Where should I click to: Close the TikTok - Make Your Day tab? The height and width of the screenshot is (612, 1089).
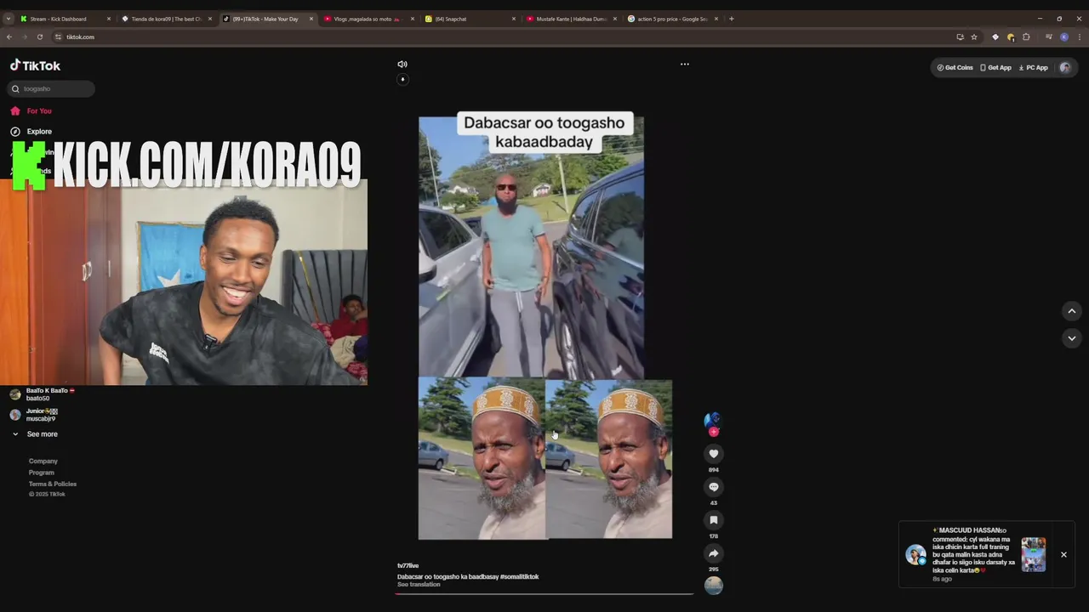pyautogui.click(x=311, y=19)
